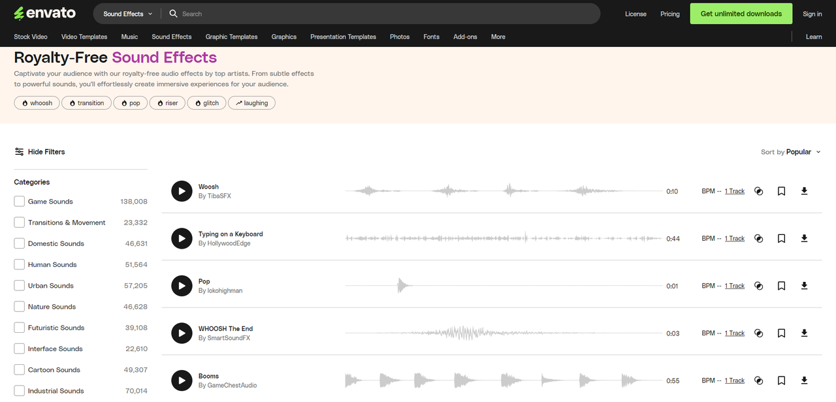The height and width of the screenshot is (402, 836).
Task: Check the Domestic Sounds category
Action: coord(20,243)
